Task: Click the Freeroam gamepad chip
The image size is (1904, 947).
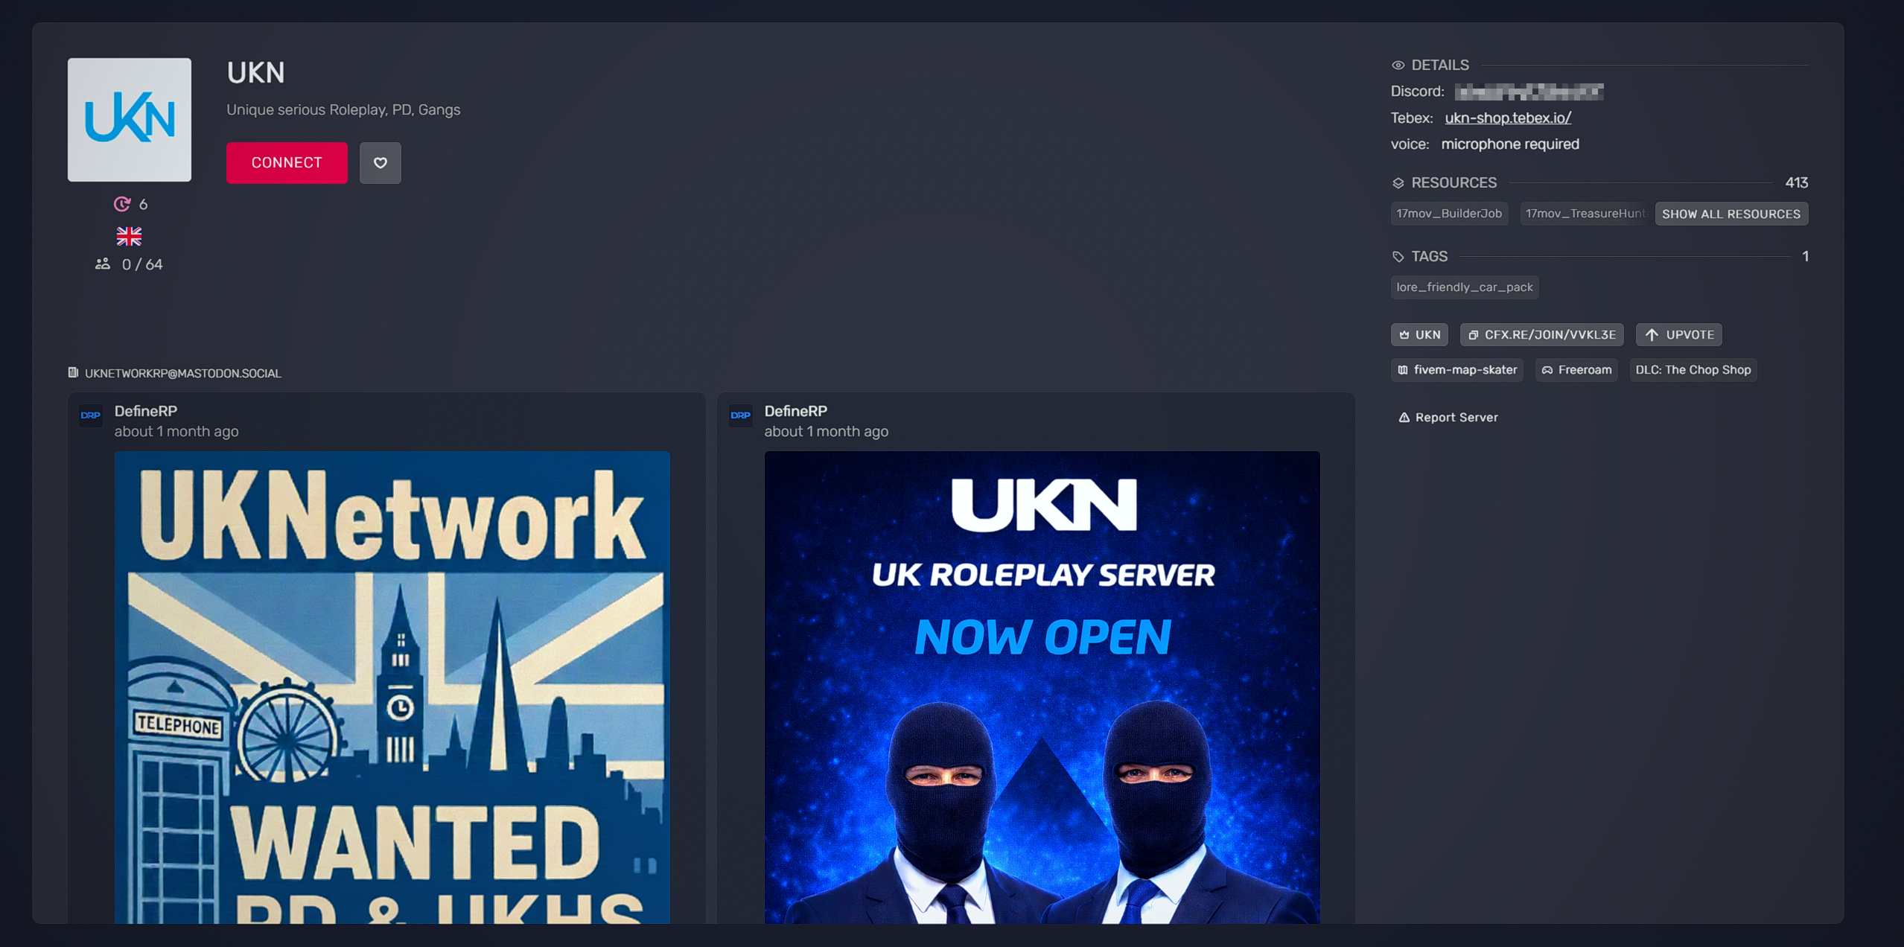Action: (1576, 370)
